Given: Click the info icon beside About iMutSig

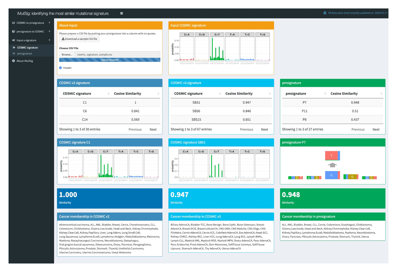Looking at the screenshot, I should (13, 61).
